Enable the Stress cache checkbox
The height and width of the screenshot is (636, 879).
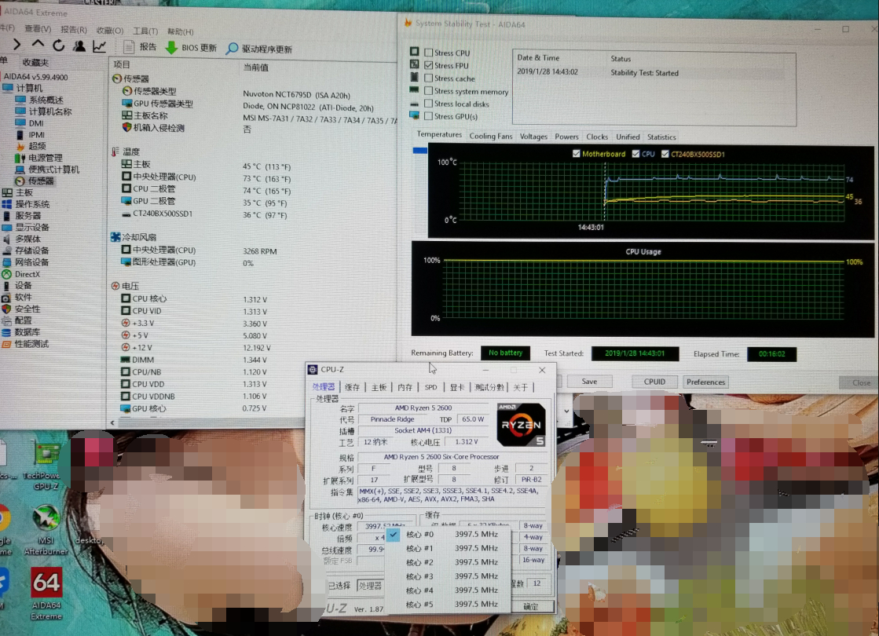[428, 78]
